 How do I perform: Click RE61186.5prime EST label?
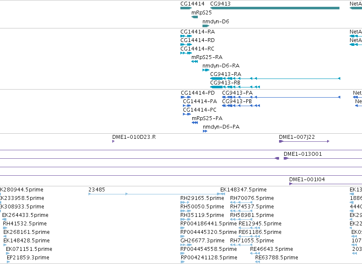[260, 232]
